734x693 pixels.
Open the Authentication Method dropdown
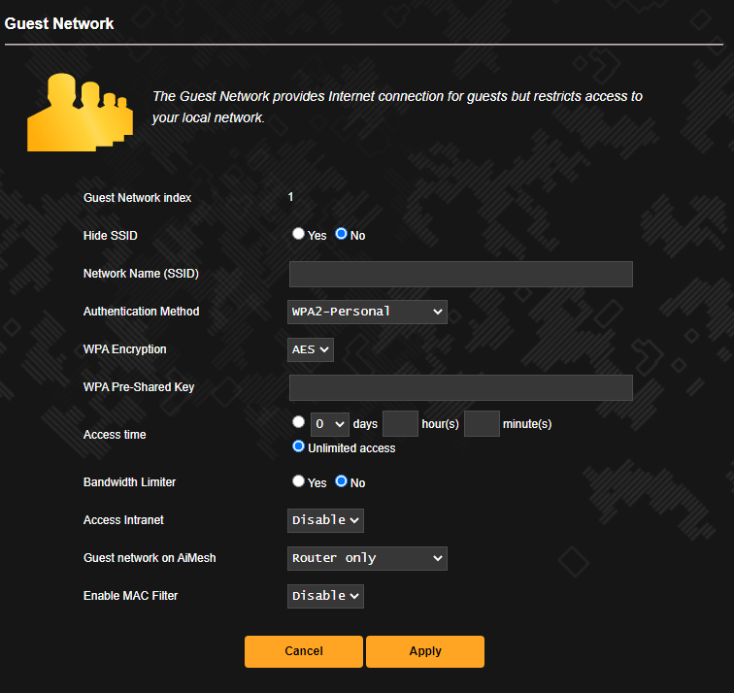[367, 313]
